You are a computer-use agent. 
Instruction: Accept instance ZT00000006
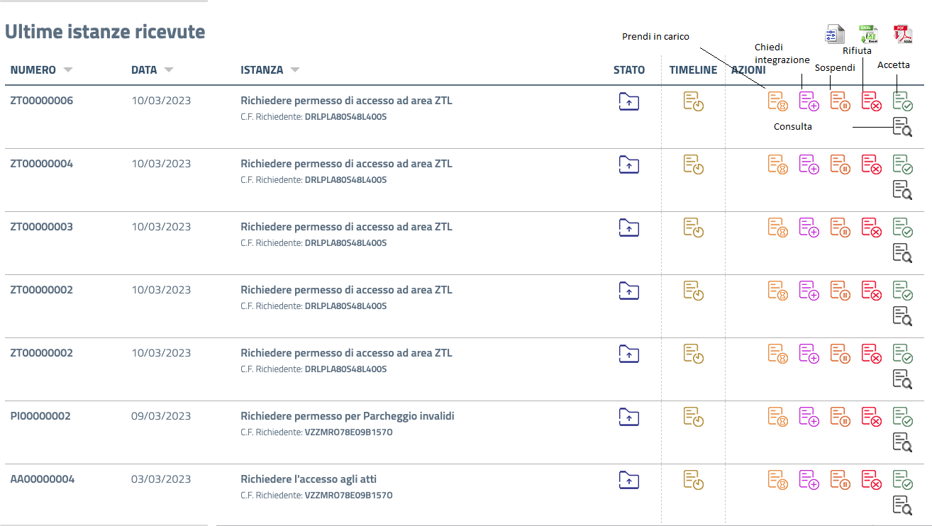(x=902, y=101)
